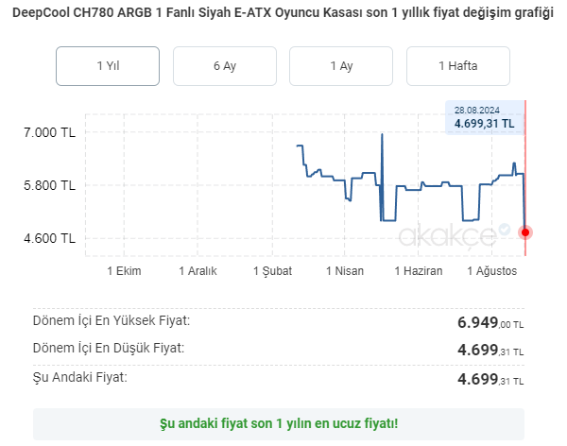Click the tall price spike peak on chart
Image resolution: width=567 pixels, height=446 pixels.
(382, 134)
